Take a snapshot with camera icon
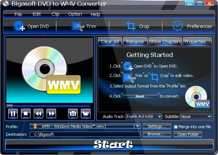 tap(73, 114)
